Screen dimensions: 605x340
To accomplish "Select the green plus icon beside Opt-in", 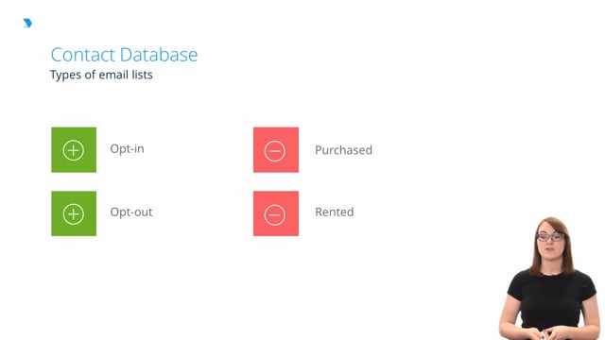I will [74, 149].
